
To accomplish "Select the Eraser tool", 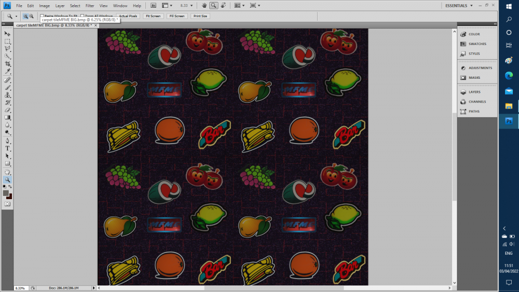I will click(x=7, y=110).
